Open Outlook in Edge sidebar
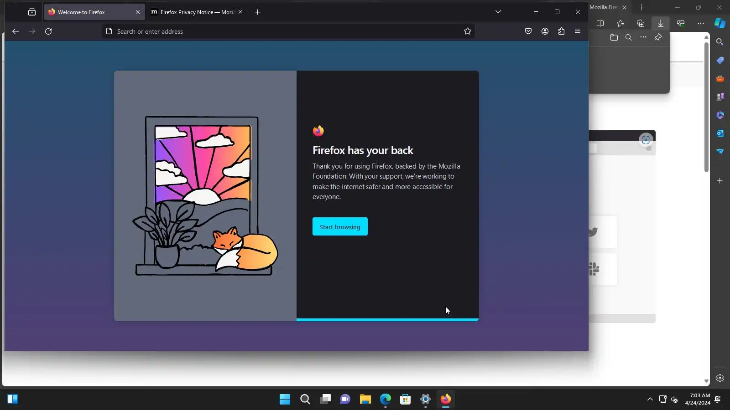Viewport: 730px width, 410px height. 720,133
